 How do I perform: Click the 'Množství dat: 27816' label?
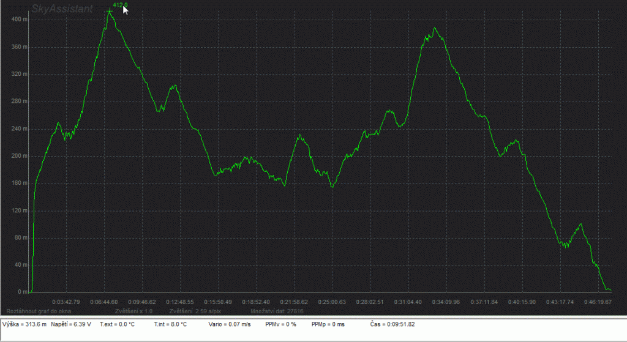tap(277, 311)
